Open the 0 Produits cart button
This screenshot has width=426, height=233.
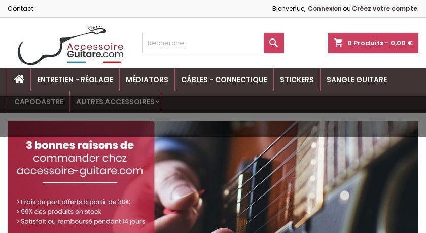point(373,43)
